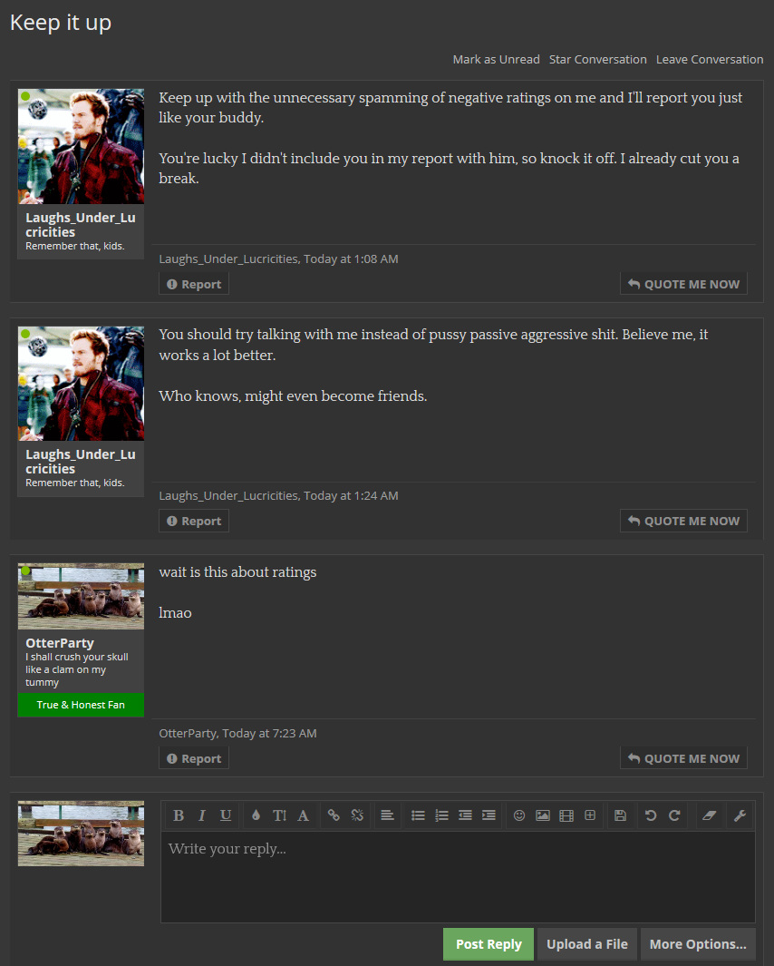The image size is (774, 966).
Task: Insert an image into the reply
Action: pyautogui.click(x=543, y=815)
